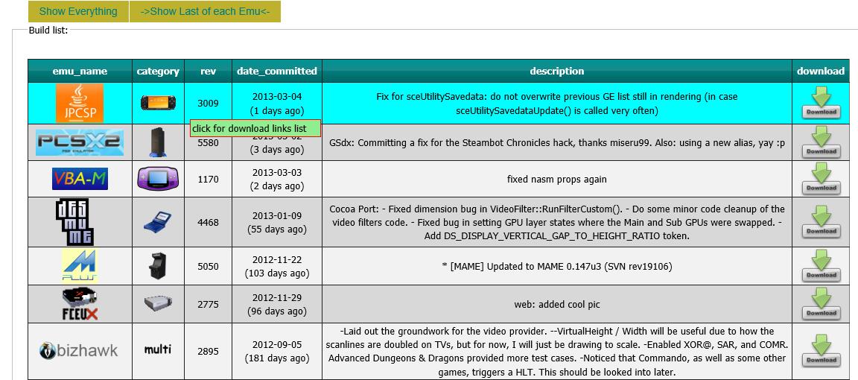Click revision number 5050
This screenshot has width=858, height=380.
coord(208,266)
